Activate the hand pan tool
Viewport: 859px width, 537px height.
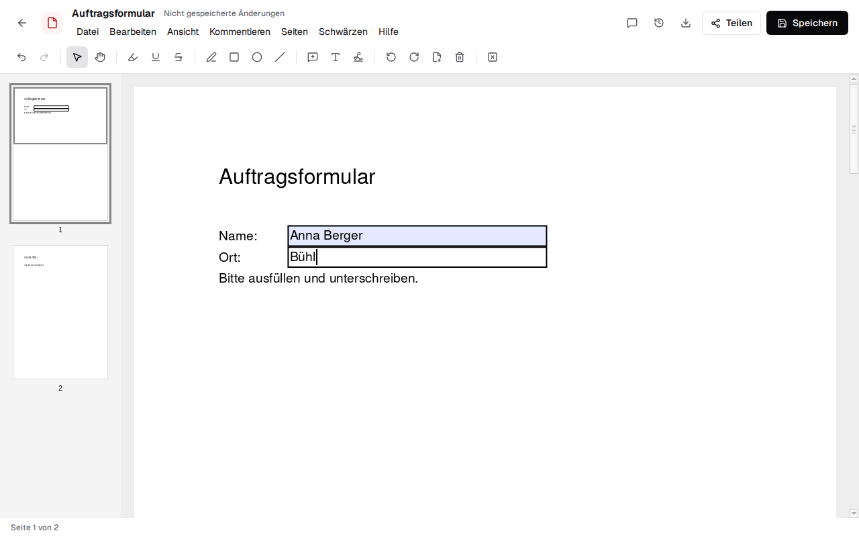pos(100,57)
